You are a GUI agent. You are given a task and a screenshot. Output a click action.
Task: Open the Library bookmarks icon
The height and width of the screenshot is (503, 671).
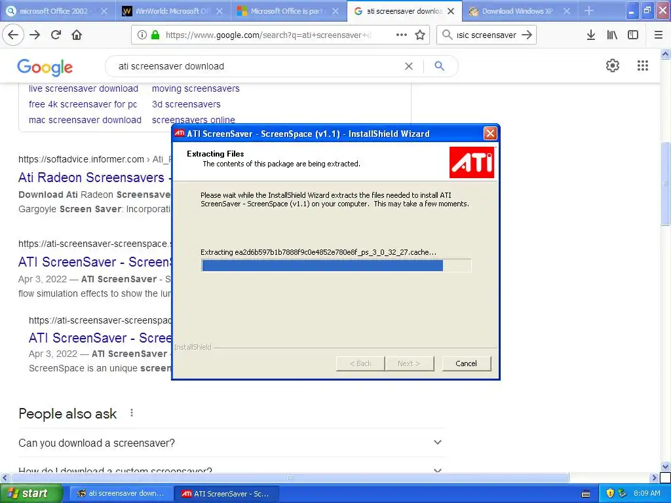(x=612, y=35)
